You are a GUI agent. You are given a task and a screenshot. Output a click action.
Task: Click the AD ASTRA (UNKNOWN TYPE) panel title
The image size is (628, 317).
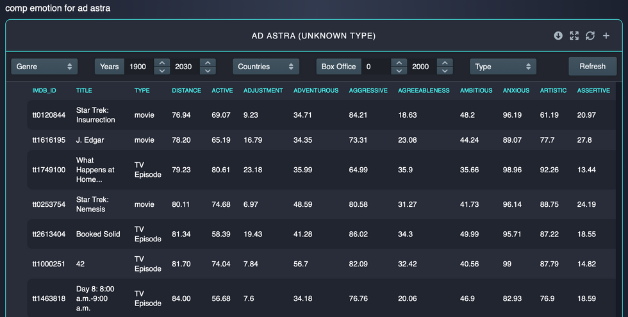pos(313,36)
